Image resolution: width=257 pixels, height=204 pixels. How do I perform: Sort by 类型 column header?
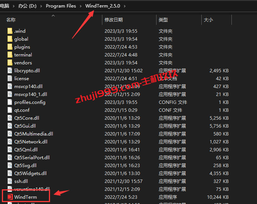(163, 20)
